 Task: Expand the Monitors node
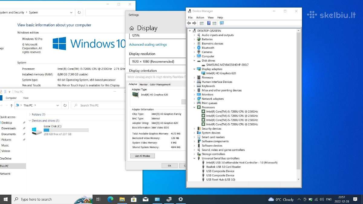[x=195, y=95]
